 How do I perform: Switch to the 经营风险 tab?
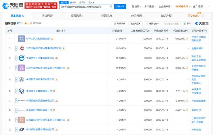tap(77, 16)
